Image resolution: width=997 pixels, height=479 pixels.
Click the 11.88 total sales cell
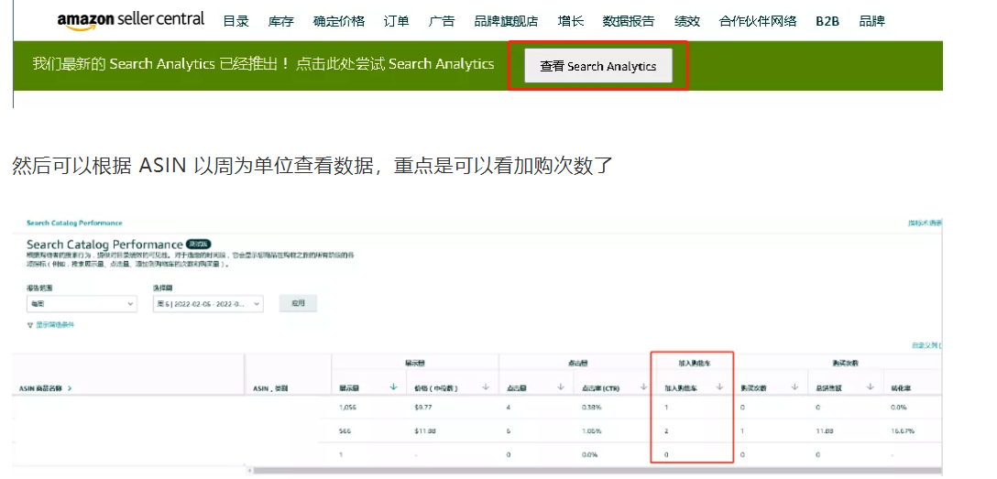coord(826,431)
